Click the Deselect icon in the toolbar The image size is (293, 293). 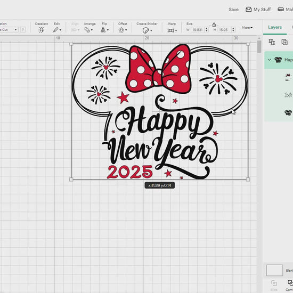(x=42, y=30)
